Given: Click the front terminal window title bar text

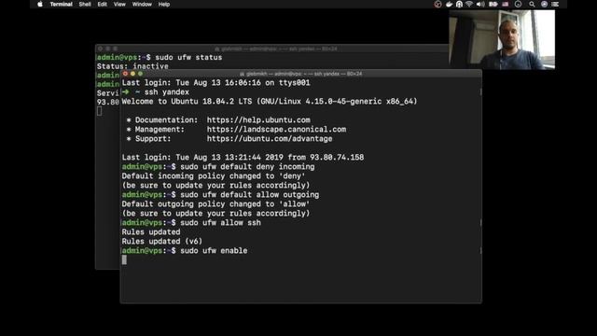Looking at the screenshot, I should pos(300,74).
